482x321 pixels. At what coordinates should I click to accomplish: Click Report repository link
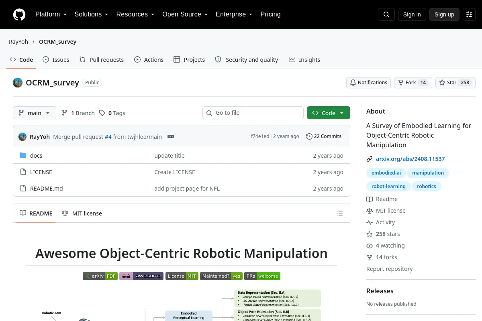pyautogui.click(x=389, y=269)
